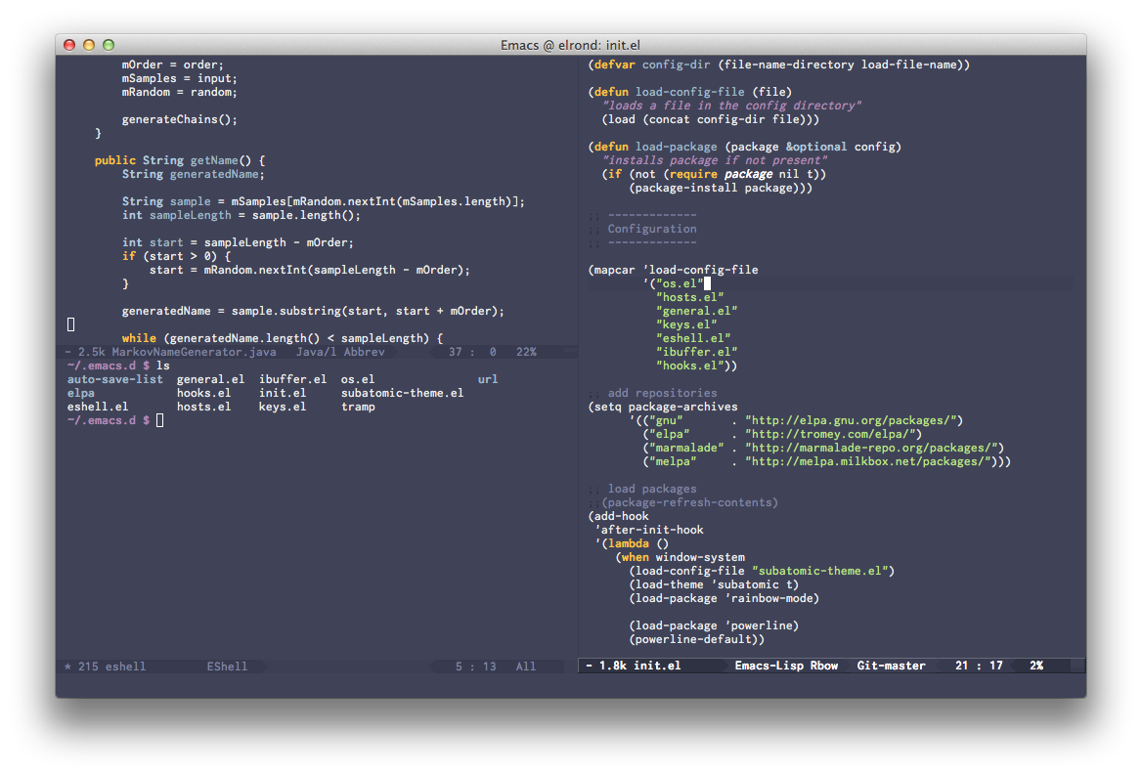Place cursor at the empty eshell prompt
The height and width of the screenshot is (775, 1142).
click(x=159, y=420)
